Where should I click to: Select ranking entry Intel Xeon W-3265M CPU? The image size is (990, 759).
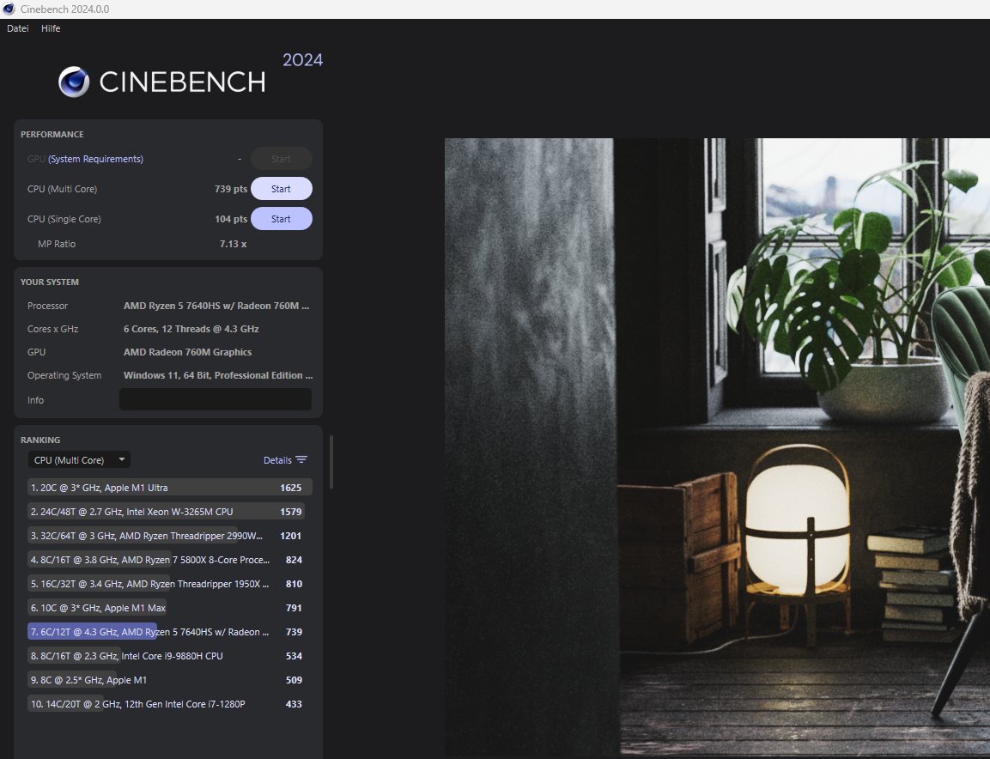point(170,512)
